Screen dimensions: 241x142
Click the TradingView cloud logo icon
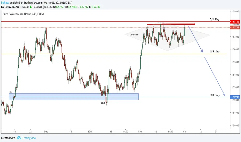pyautogui.click(x=19, y=138)
